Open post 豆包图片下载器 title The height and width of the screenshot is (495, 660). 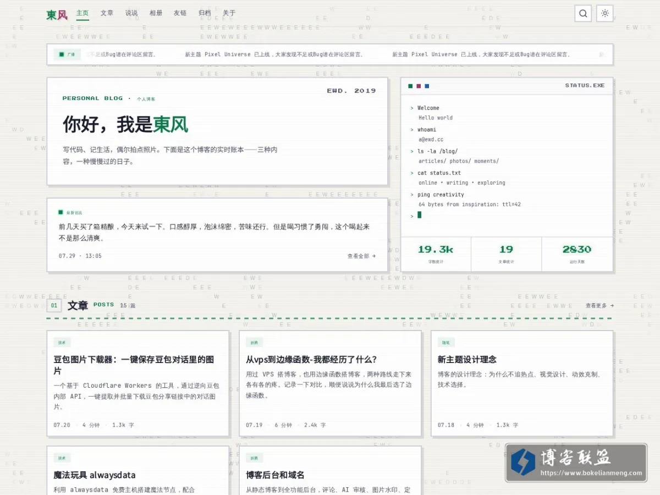(134, 365)
